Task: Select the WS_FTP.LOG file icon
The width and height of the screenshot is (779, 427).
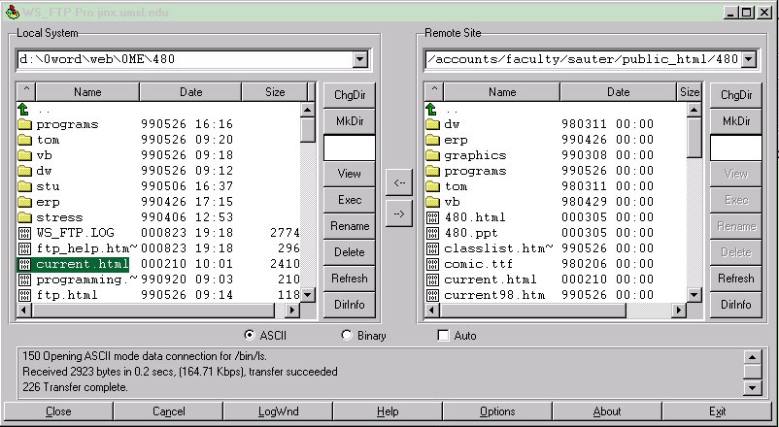Action: (x=24, y=233)
